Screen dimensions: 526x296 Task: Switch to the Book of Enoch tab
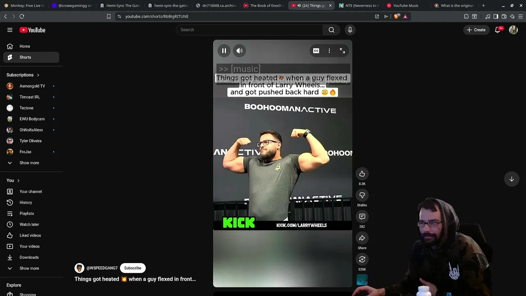pyautogui.click(x=263, y=6)
